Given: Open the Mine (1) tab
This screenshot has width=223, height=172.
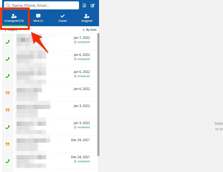Looking at the screenshot, I should (x=38, y=18).
